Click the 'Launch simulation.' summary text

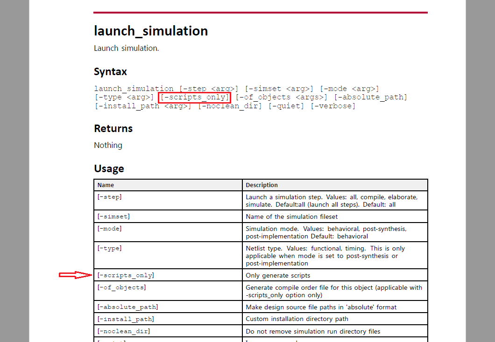pyautogui.click(x=126, y=48)
